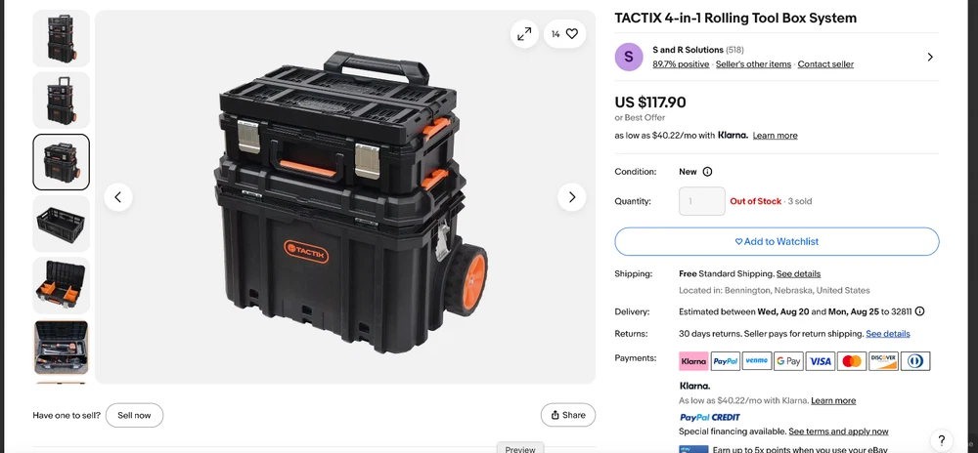Show the next product image

[572, 197]
